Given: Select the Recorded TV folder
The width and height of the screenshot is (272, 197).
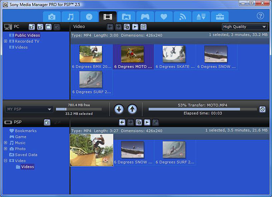Looking at the screenshot, I should [27, 41].
